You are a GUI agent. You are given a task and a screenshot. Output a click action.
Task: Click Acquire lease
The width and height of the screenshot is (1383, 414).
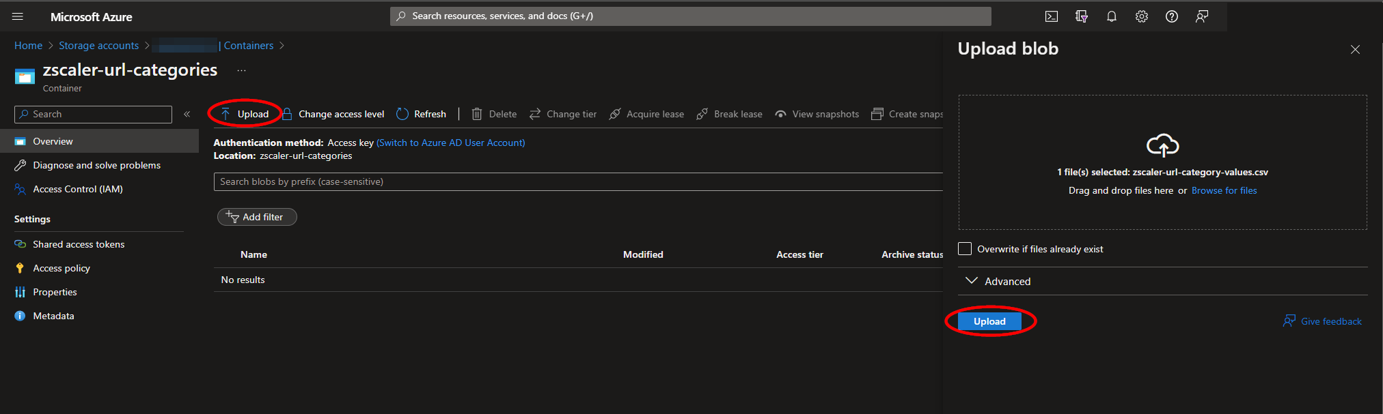646,114
